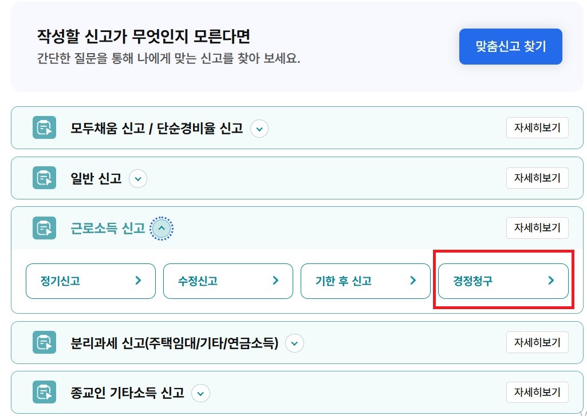
Task: Expand the 분리과세 신고 section
Action: pos(294,343)
